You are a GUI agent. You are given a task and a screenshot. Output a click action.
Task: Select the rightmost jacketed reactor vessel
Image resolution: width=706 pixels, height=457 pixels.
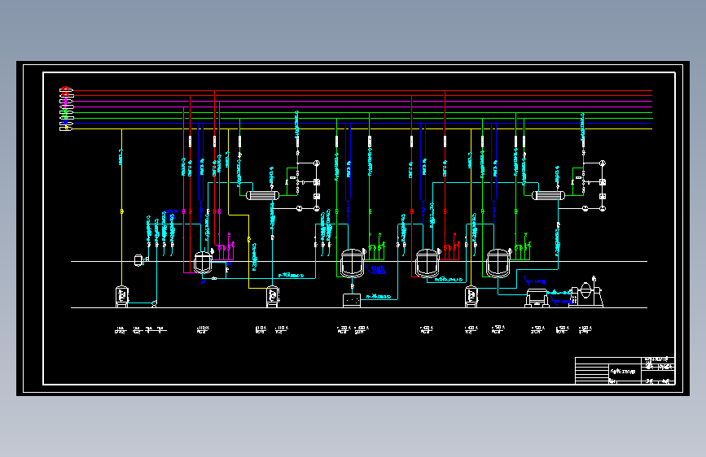[498, 263]
